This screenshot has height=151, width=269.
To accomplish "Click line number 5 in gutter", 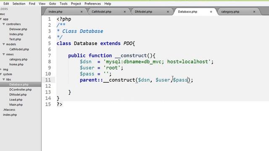I will pos(50,43).
